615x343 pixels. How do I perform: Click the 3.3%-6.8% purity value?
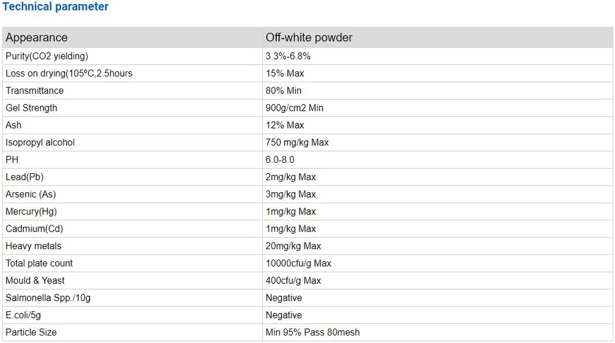click(288, 56)
